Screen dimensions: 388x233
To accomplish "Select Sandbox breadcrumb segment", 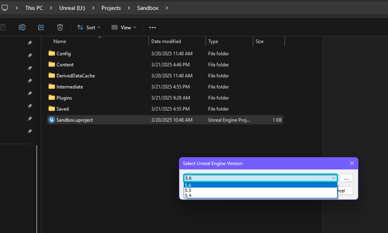I will 148,8.
